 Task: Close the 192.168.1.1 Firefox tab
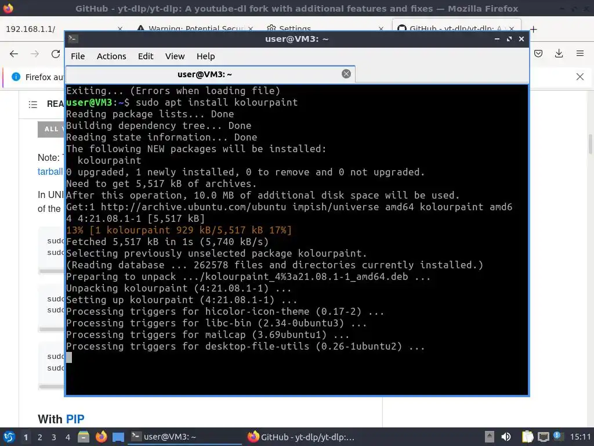pyautogui.click(x=120, y=29)
